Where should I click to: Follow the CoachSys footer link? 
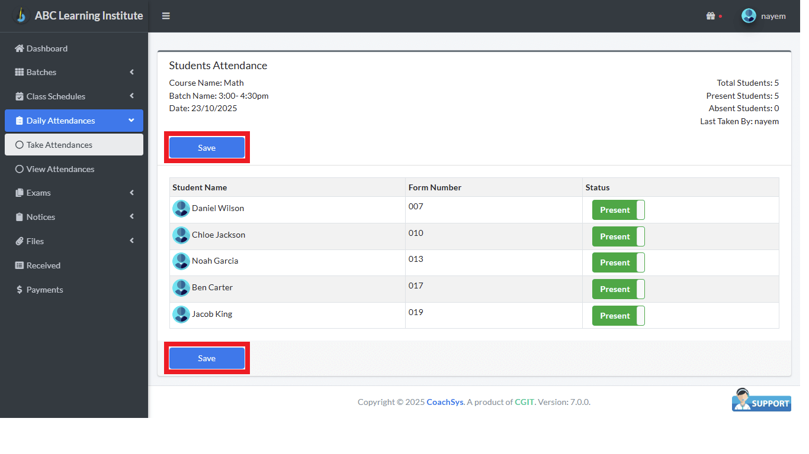445,402
